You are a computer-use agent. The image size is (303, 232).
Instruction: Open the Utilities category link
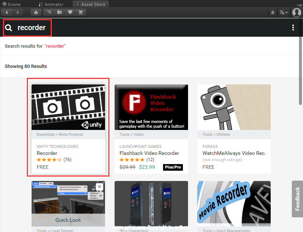point(223,134)
